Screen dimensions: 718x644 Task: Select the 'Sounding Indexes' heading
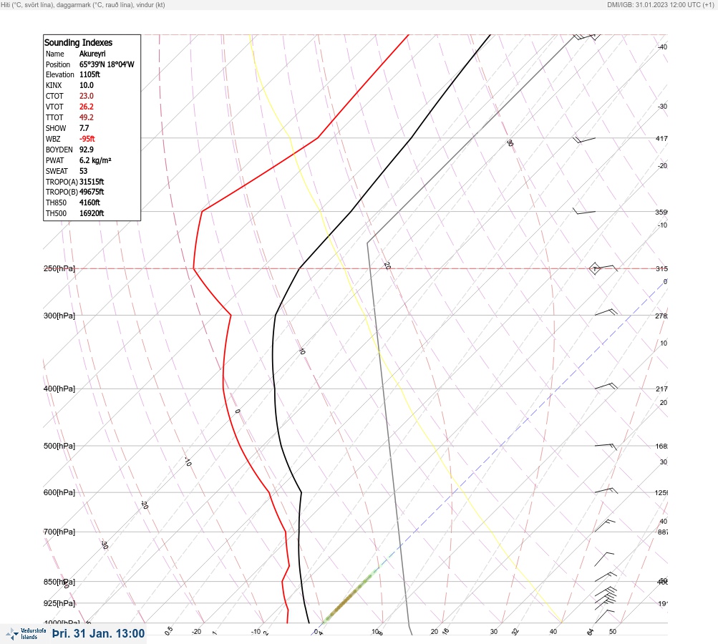78,42
